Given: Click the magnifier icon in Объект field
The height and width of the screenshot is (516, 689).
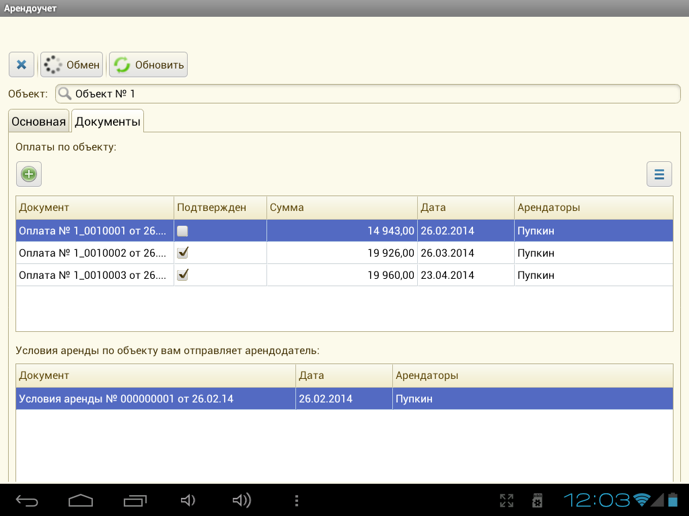Looking at the screenshot, I should [x=65, y=94].
